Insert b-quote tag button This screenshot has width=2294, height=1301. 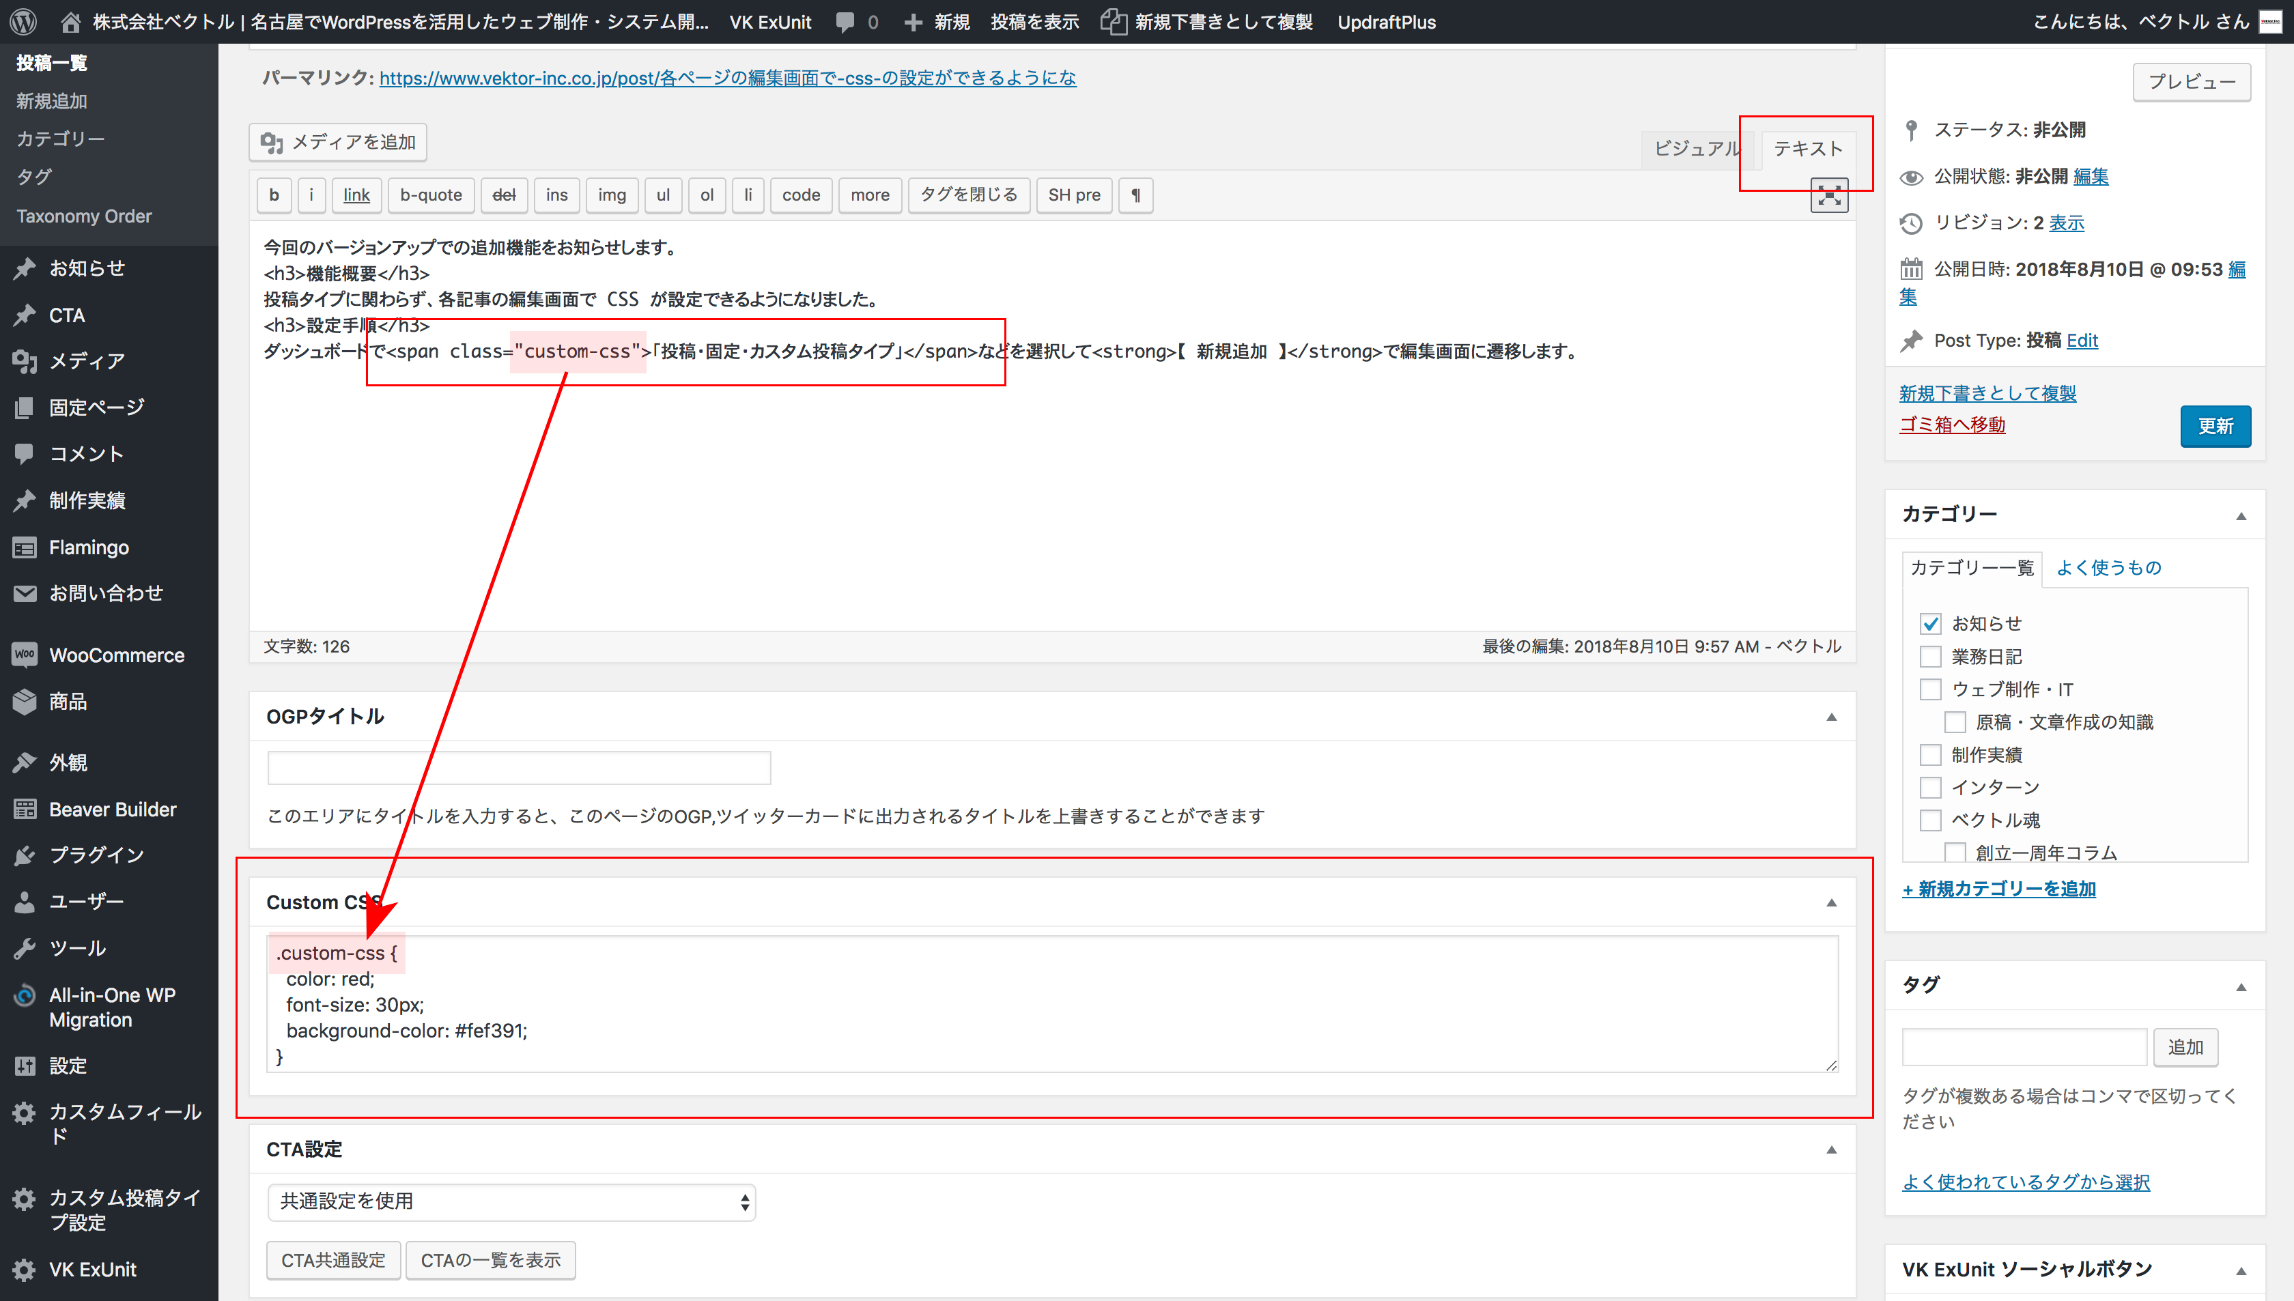(x=431, y=195)
